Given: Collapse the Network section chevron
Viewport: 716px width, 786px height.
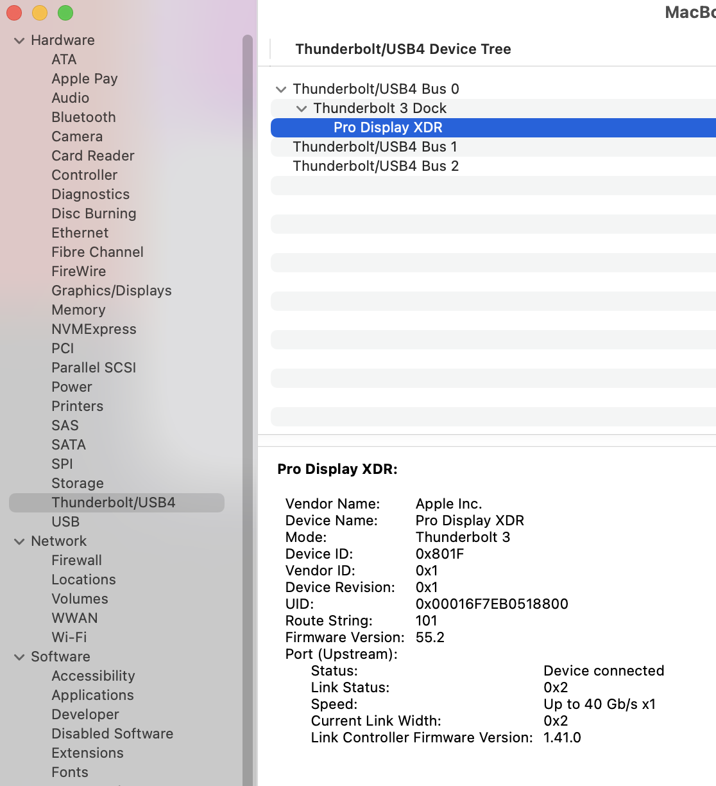Looking at the screenshot, I should click(19, 541).
